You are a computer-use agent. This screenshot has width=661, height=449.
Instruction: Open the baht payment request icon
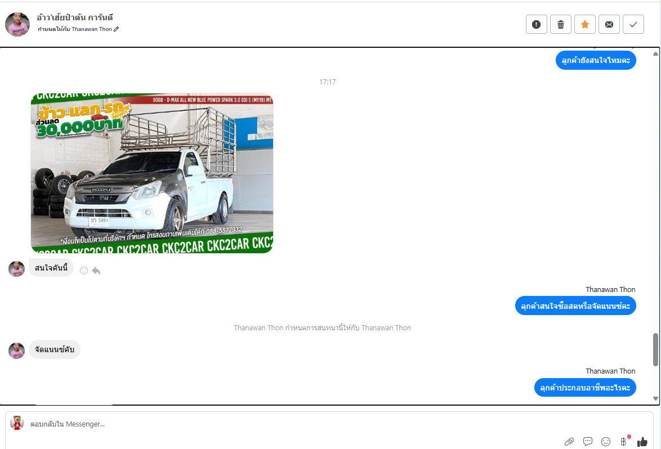pos(624,442)
